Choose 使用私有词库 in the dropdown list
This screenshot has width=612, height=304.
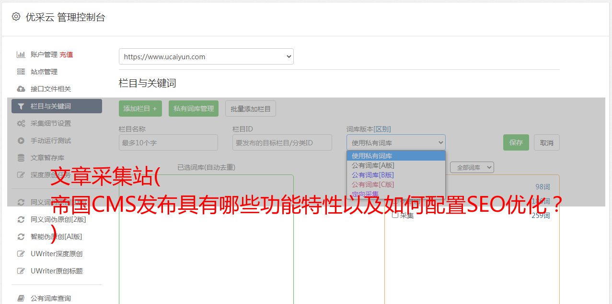(x=396, y=156)
